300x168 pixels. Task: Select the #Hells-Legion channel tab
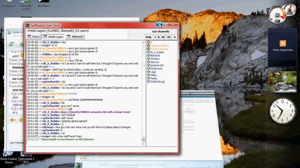pos(53,36)
